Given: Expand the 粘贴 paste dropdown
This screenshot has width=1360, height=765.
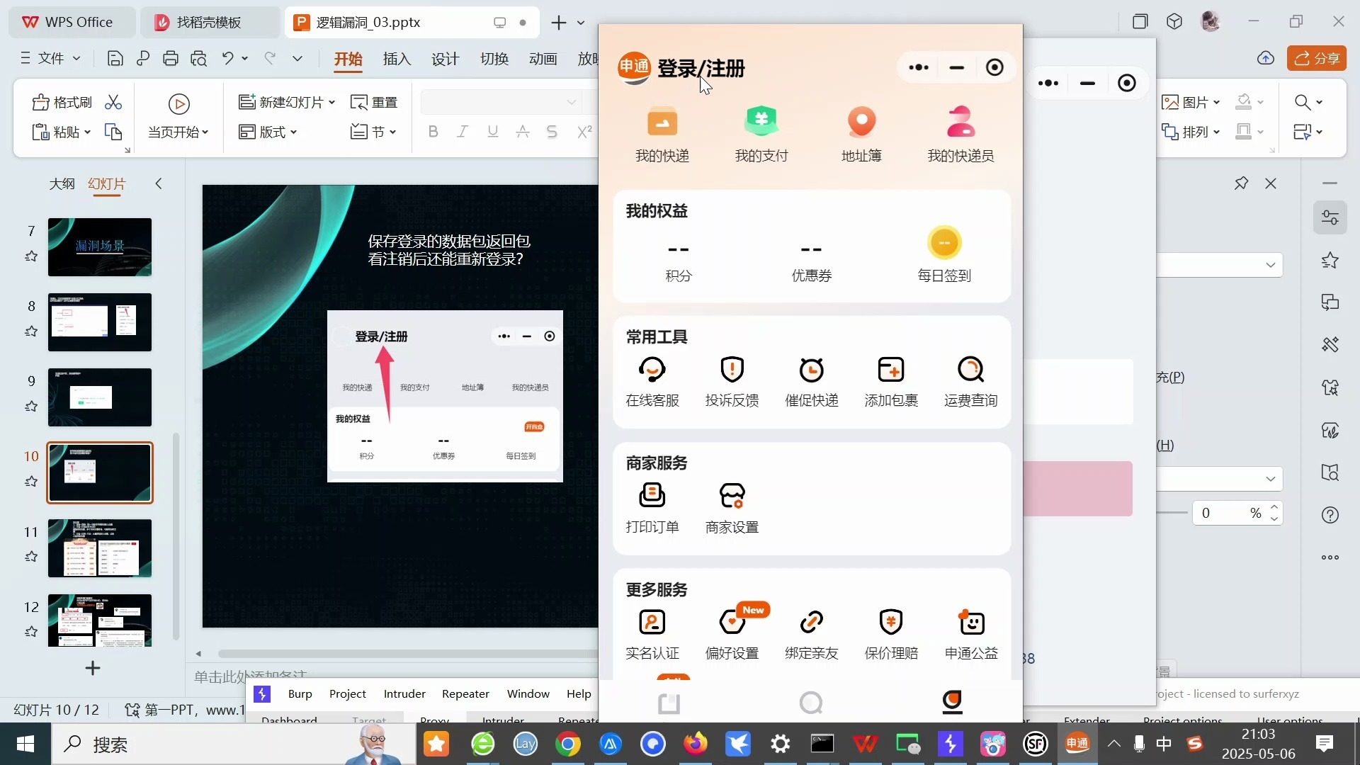Looking at the screenshot, I should 88,132.
